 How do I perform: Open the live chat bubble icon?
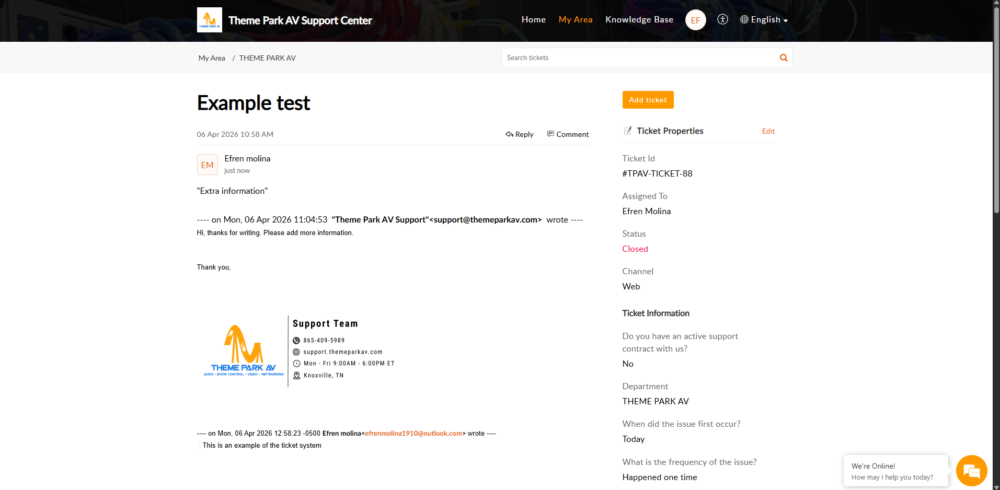[971, 471]
